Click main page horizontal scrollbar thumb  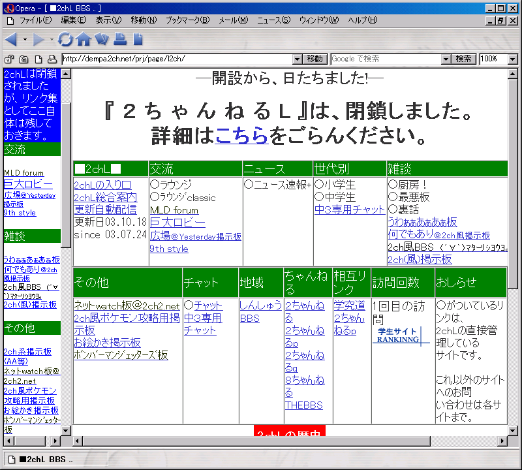(256, 441)
